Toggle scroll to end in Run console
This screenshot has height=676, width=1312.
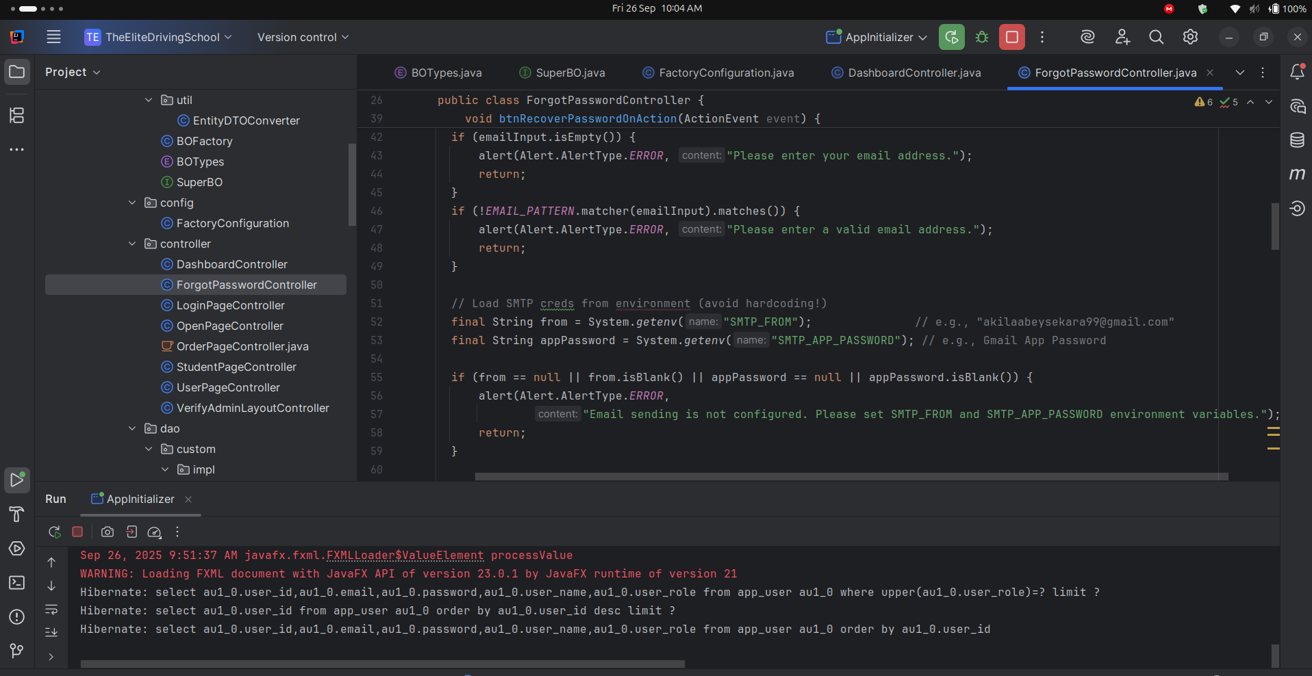pos(51,632)
